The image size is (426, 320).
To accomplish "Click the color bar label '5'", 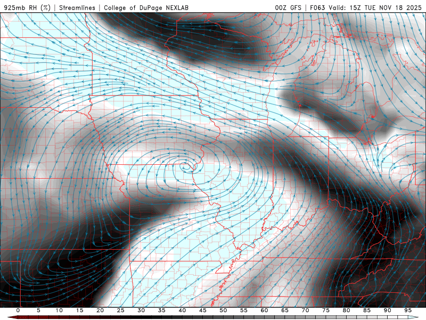I will point(38,310).
